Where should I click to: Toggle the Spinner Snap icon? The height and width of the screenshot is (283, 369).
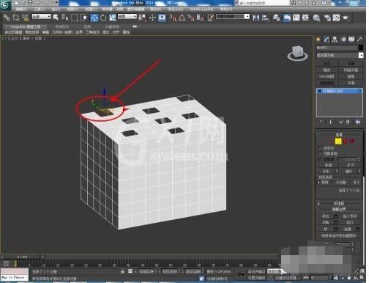click(200, 18)
